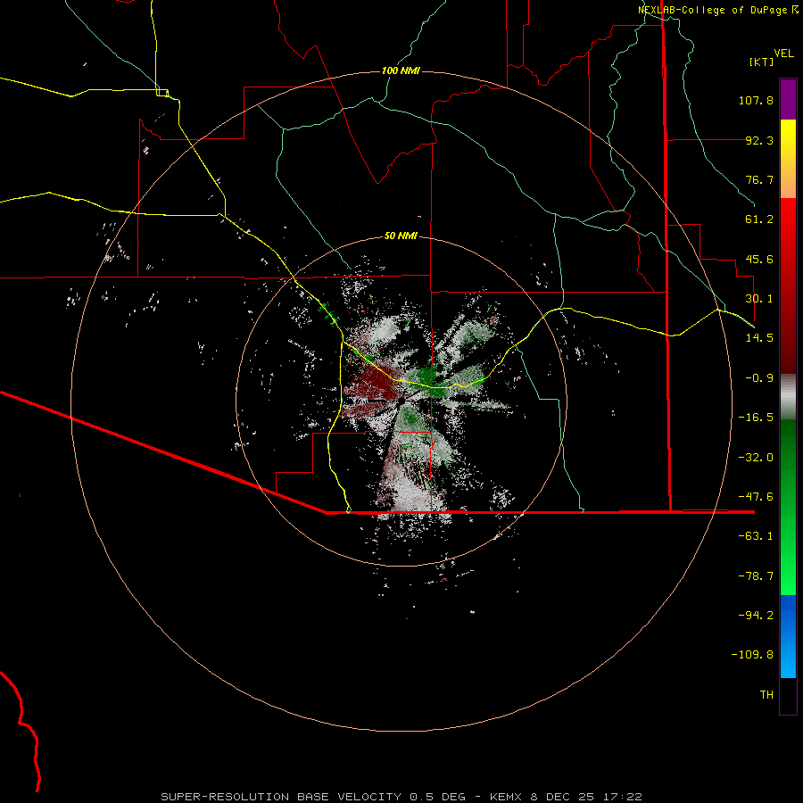Click the 30.1 velocity scale value
The image size is (803, 803).
759,299
